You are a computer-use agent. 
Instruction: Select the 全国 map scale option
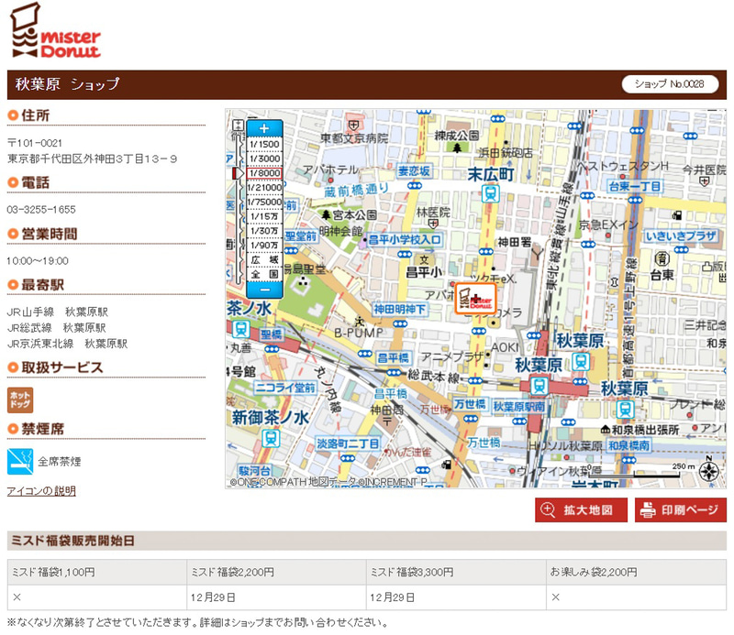click(264, 273)
